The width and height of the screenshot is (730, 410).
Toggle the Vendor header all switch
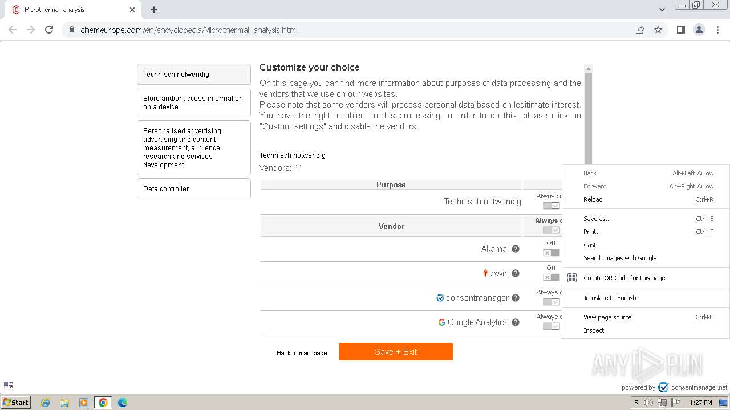coord(551,230)
